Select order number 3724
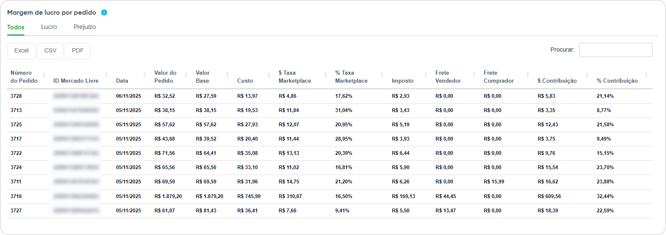The height and width of the screenshot is (235, 666). (16, 167)
